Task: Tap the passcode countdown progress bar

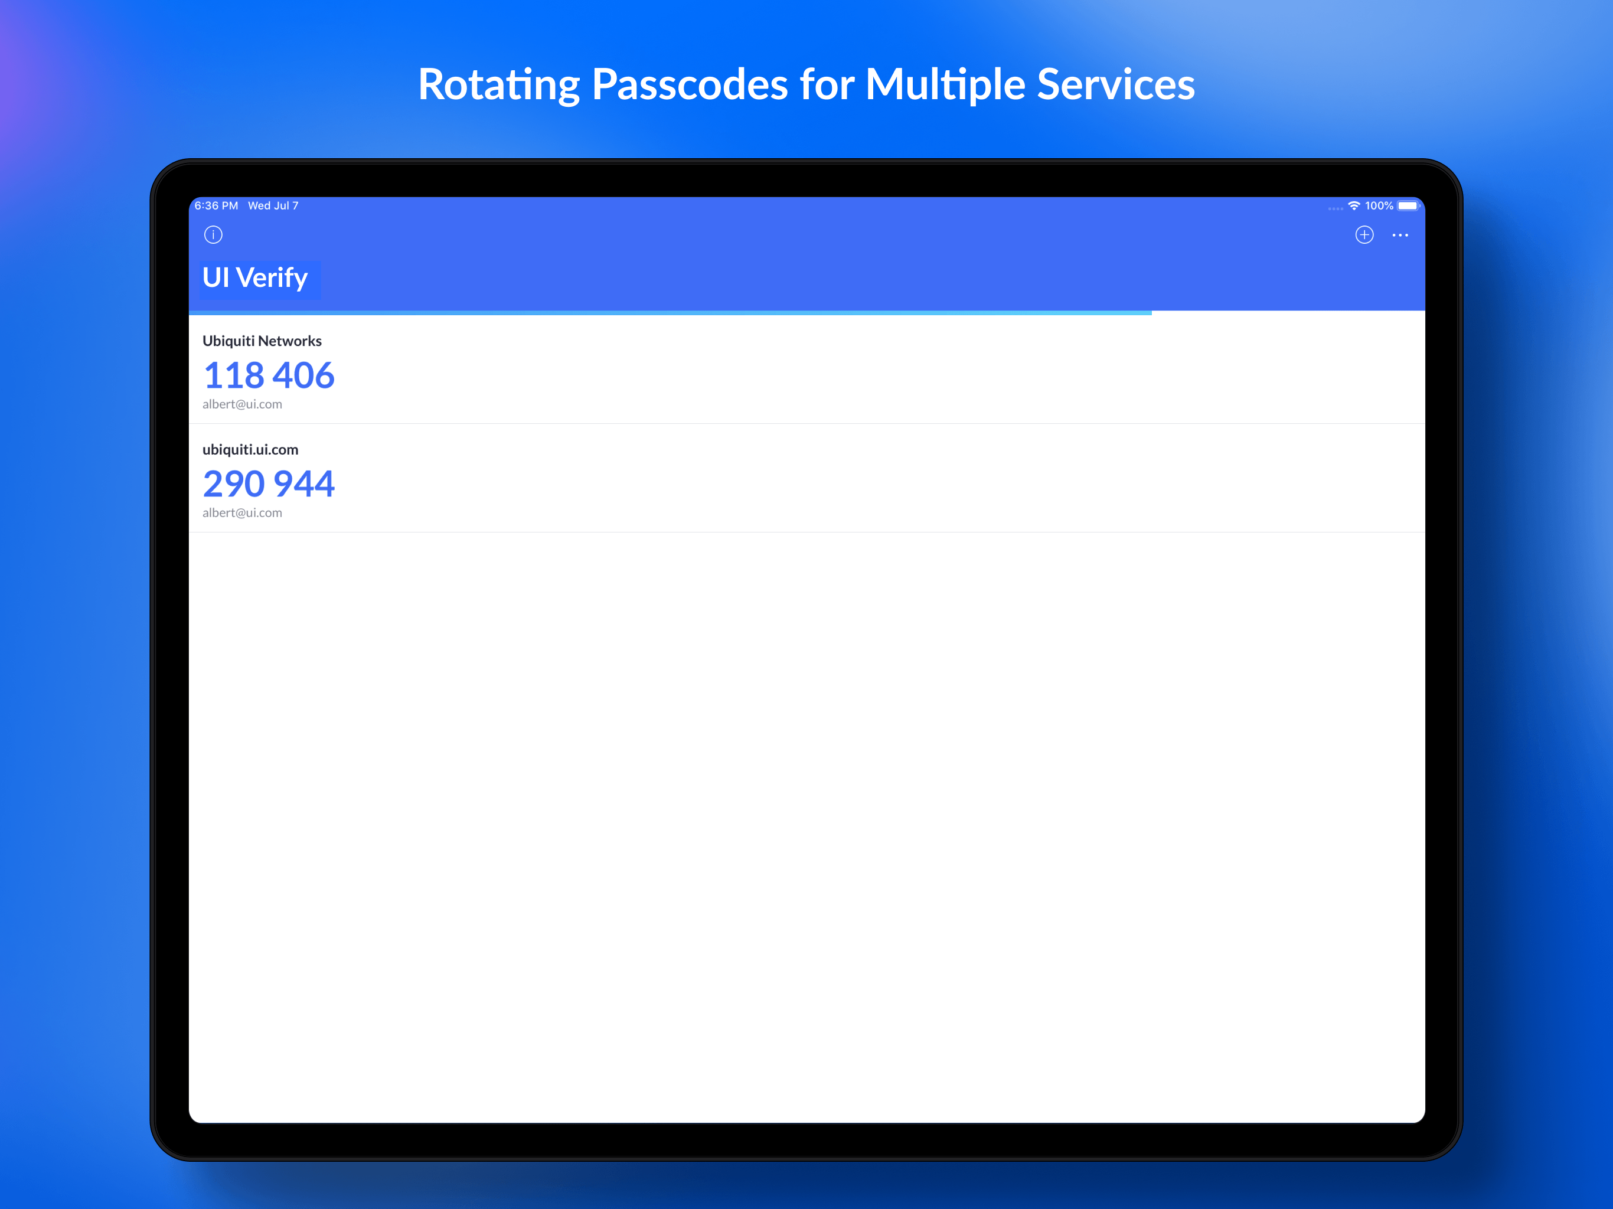Action: click(x=671, y=312)
